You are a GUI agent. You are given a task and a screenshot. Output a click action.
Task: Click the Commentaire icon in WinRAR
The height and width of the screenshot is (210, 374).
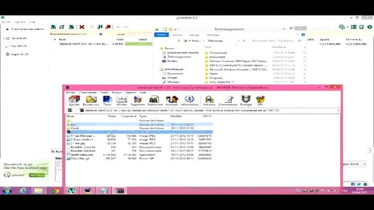(228, 100)
